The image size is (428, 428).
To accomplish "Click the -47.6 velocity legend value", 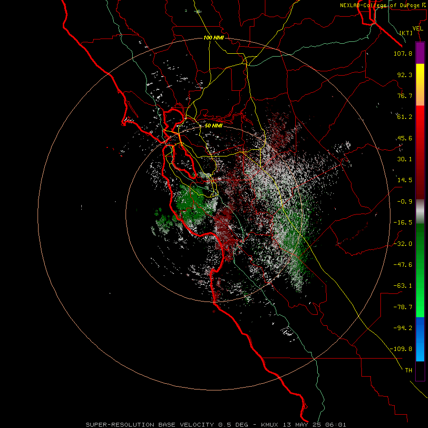I will (x=403, y=265).
